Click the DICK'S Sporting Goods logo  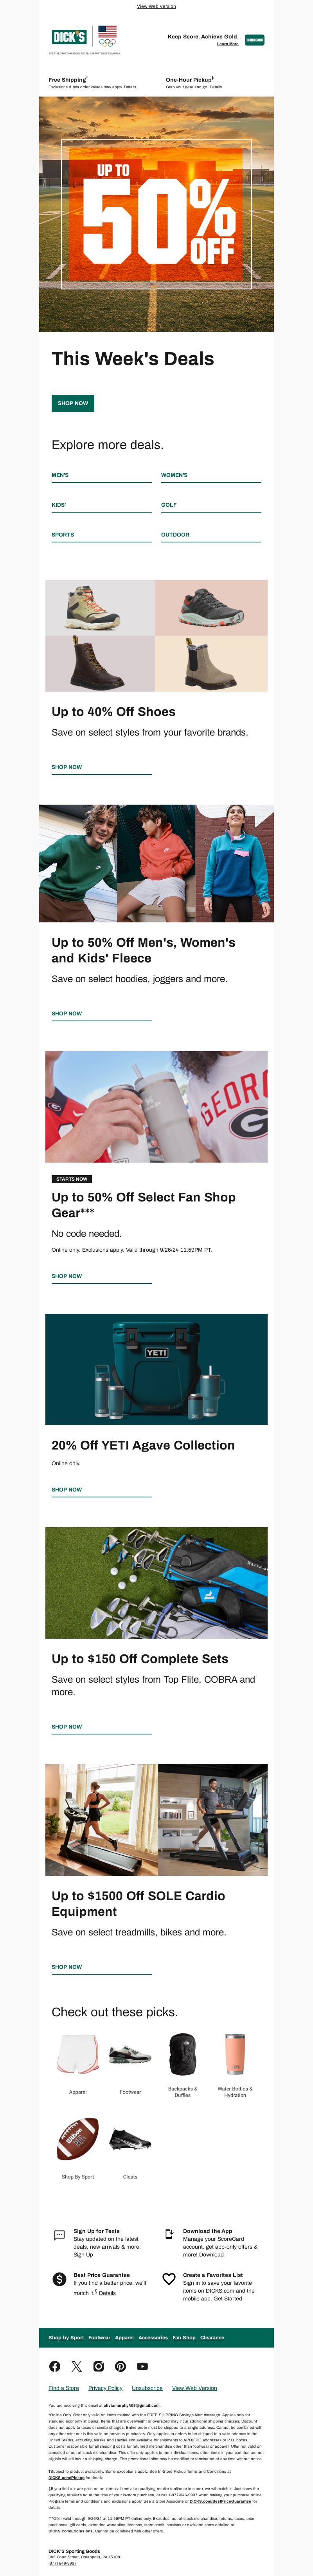click(70, 36)
